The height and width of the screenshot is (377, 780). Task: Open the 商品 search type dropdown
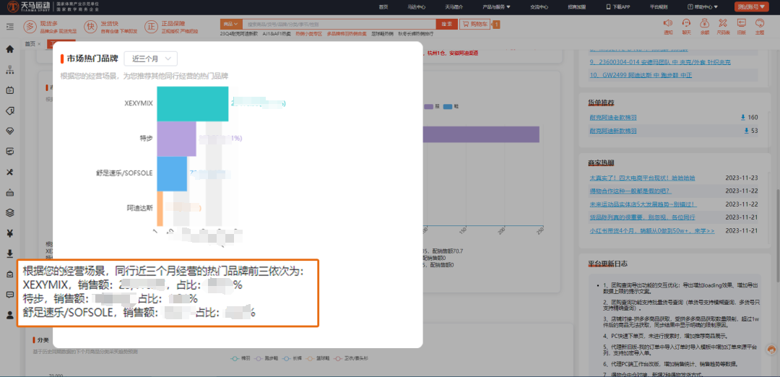point(231,24)
